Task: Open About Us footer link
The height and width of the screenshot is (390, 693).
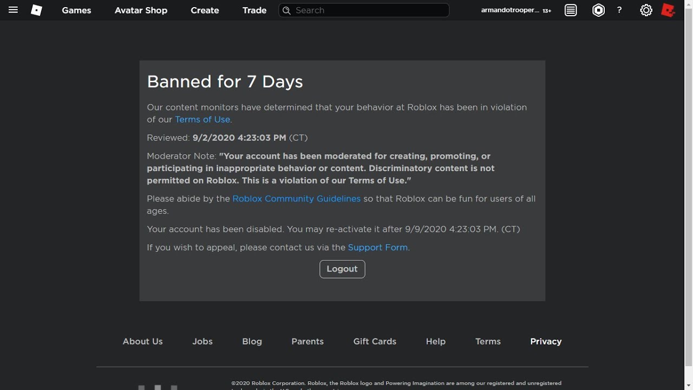Action: pyautogui.click(x=142, y=341)
